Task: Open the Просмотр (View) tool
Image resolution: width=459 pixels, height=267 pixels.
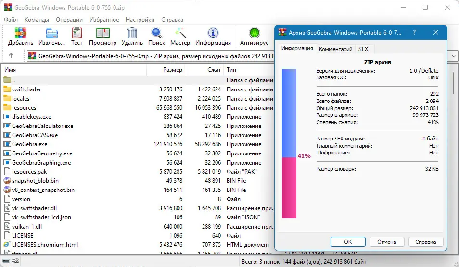Action: click(x=103, y=33)
